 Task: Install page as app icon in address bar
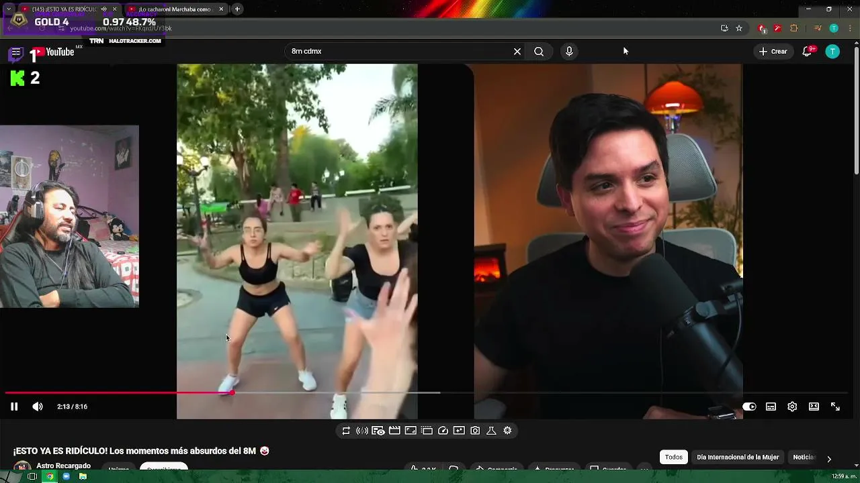tap(724, 28)
